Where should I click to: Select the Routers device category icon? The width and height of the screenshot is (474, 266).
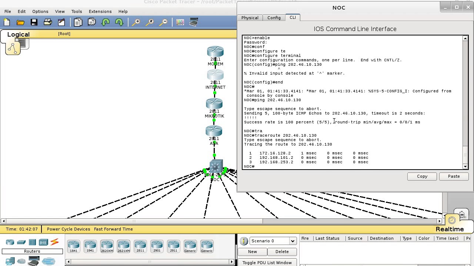(10, 242)
